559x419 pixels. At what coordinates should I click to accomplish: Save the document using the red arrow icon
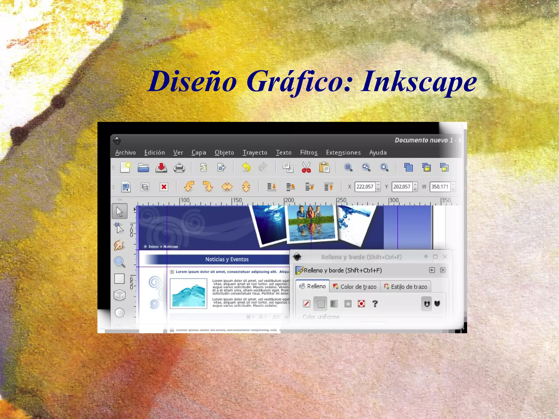(161, 167)
